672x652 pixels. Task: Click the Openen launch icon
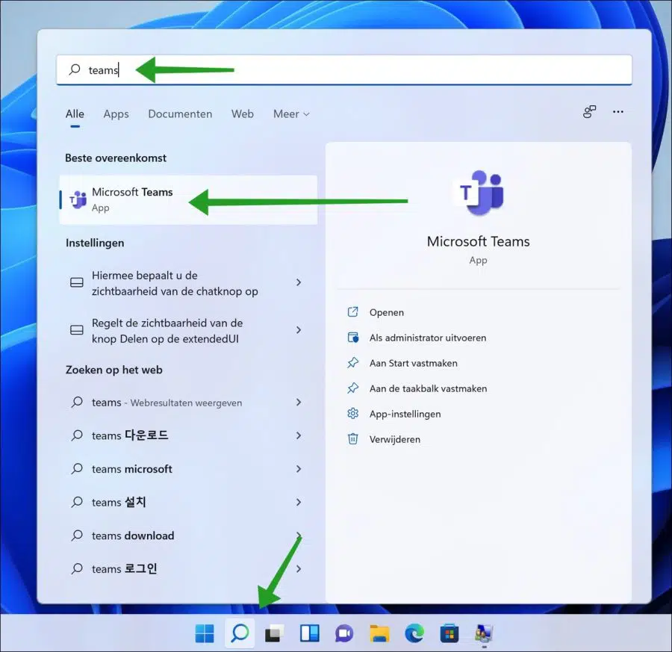(352, 311)
